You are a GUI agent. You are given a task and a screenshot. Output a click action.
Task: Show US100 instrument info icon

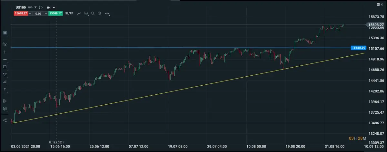[41, 7]
